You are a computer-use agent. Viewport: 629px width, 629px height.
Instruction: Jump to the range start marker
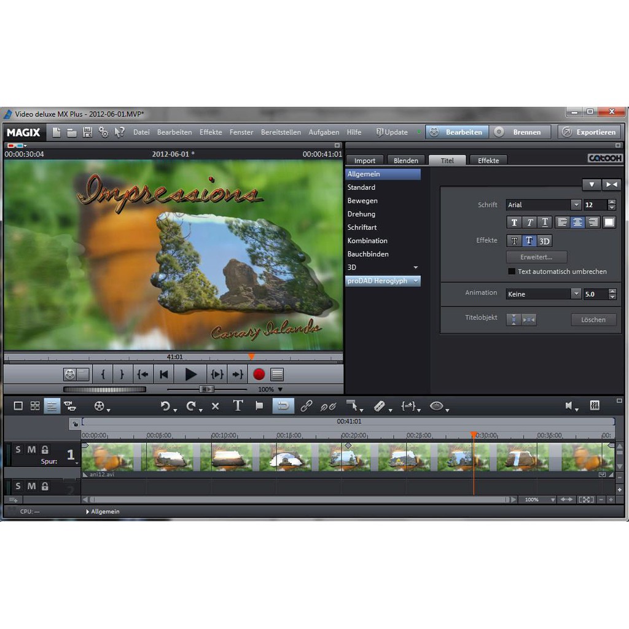tap(143, 374)
